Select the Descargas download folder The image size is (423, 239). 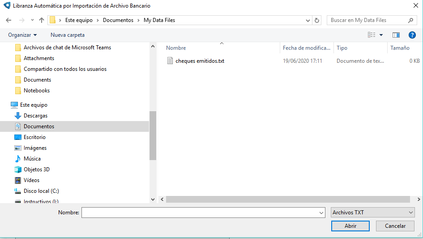(35, 116)
